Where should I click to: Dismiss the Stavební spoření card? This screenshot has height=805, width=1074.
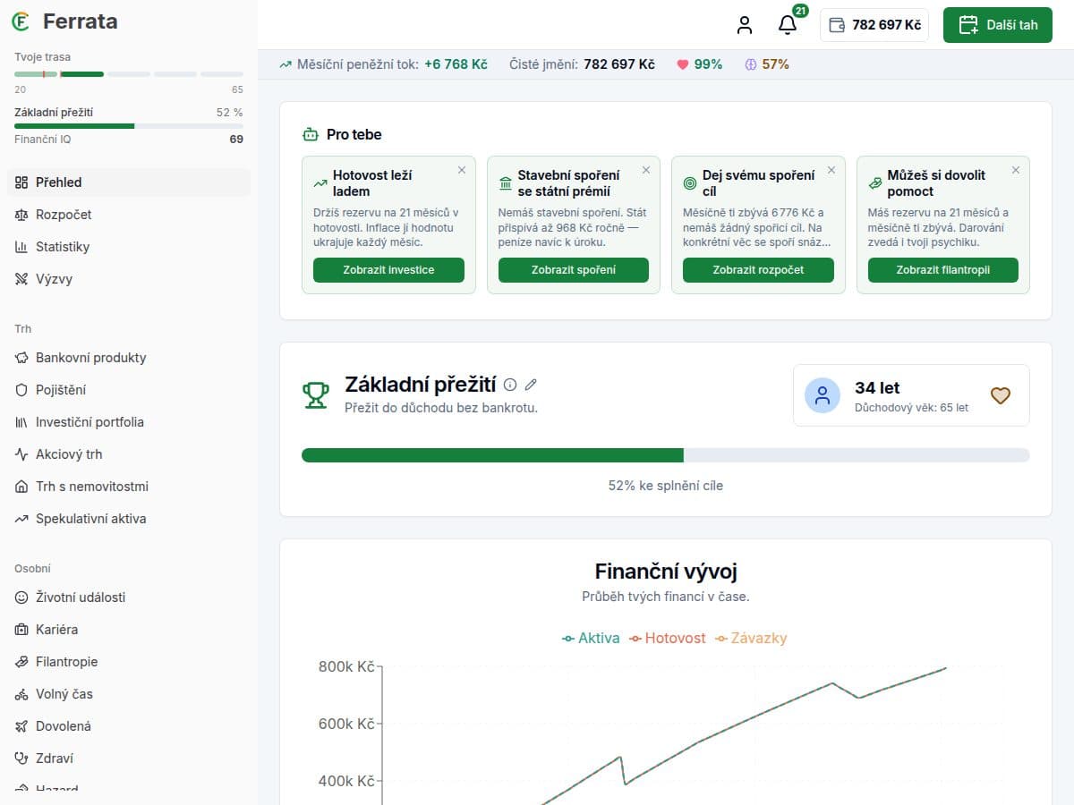(x=646, y=170)
